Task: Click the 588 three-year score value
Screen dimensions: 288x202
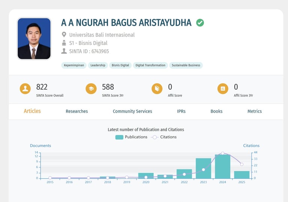Action: 108,87
